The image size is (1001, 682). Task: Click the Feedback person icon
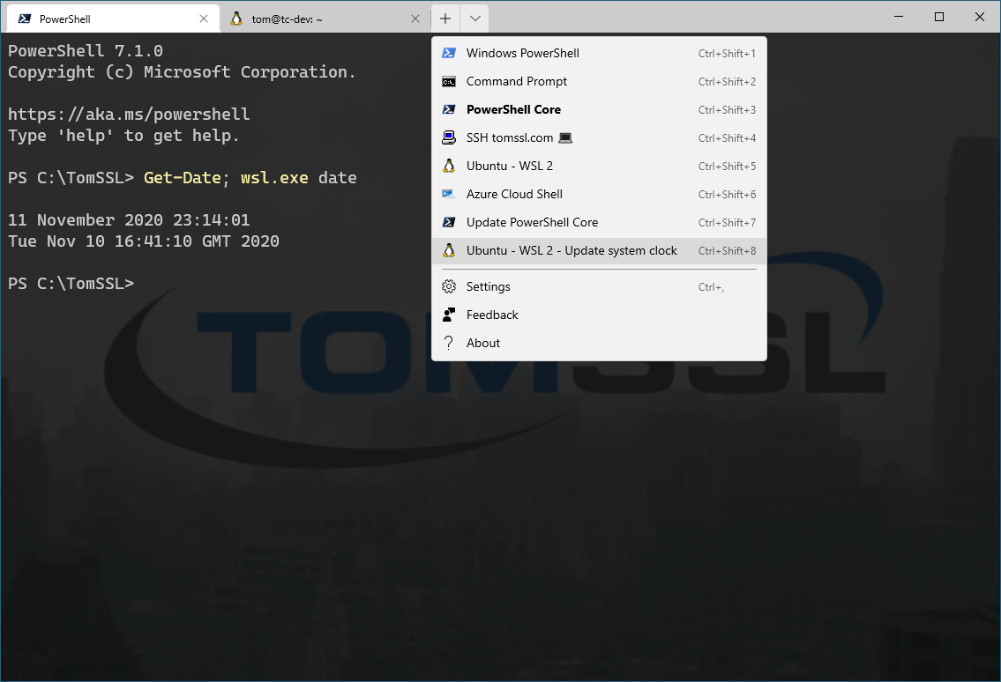(449, 315)
